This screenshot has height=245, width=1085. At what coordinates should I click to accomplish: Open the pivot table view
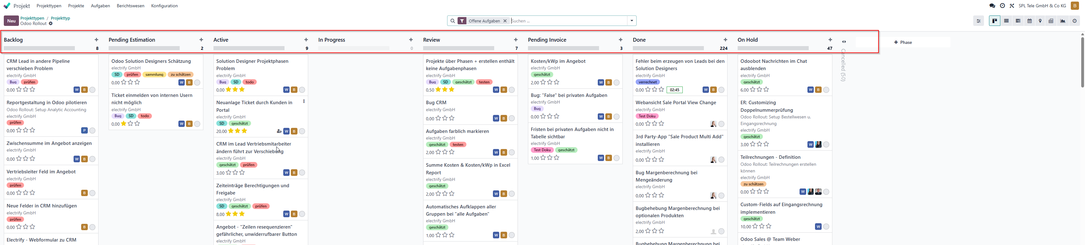[1051, 21]
